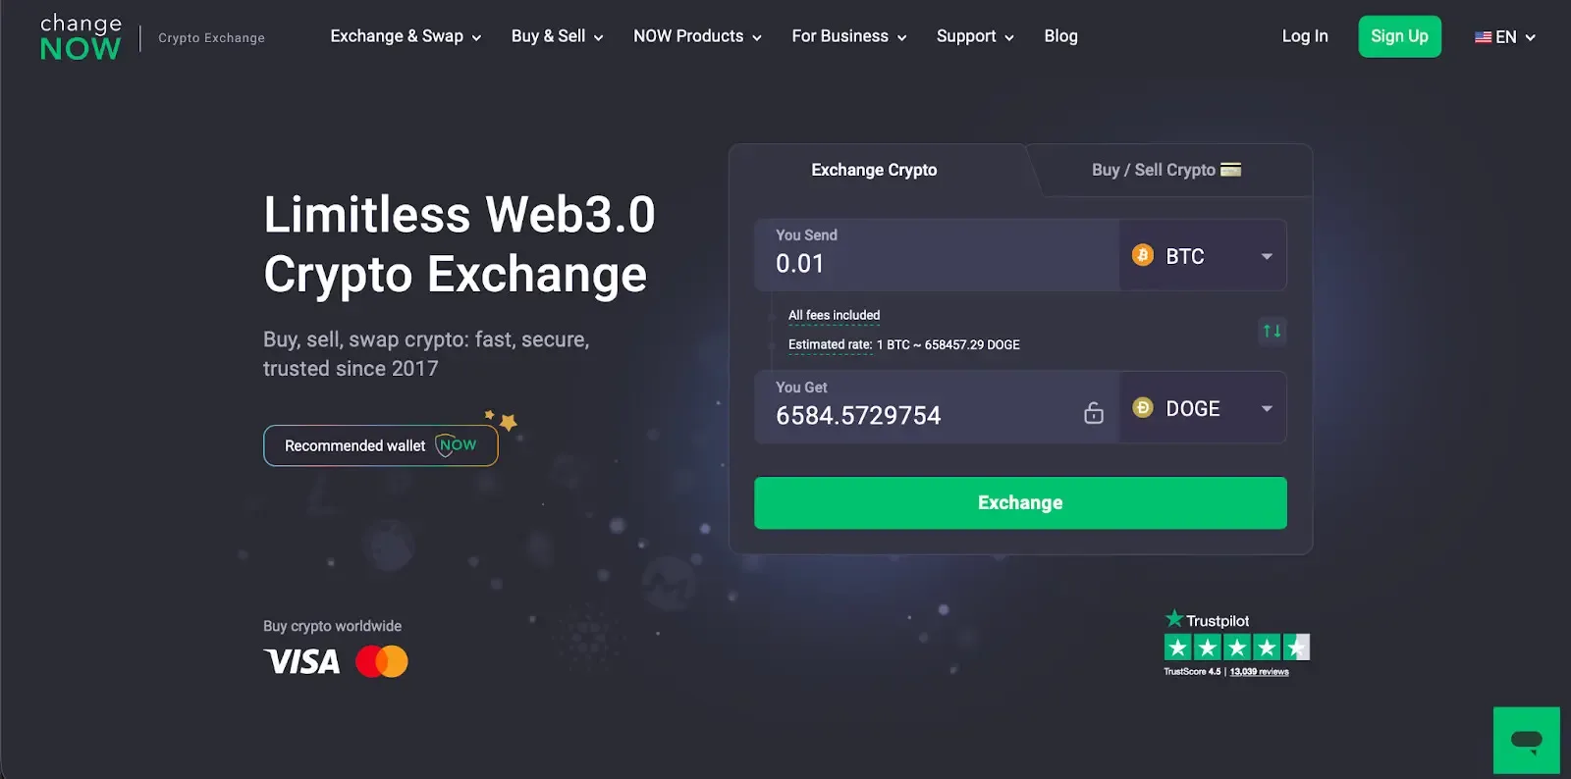Switch to the Exchange Crypto tab
1571x779 pixels.
click(x=873, y=169)
